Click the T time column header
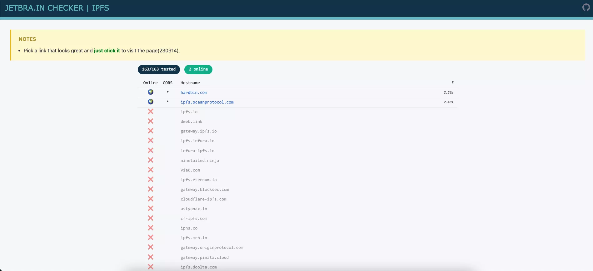 452,83
